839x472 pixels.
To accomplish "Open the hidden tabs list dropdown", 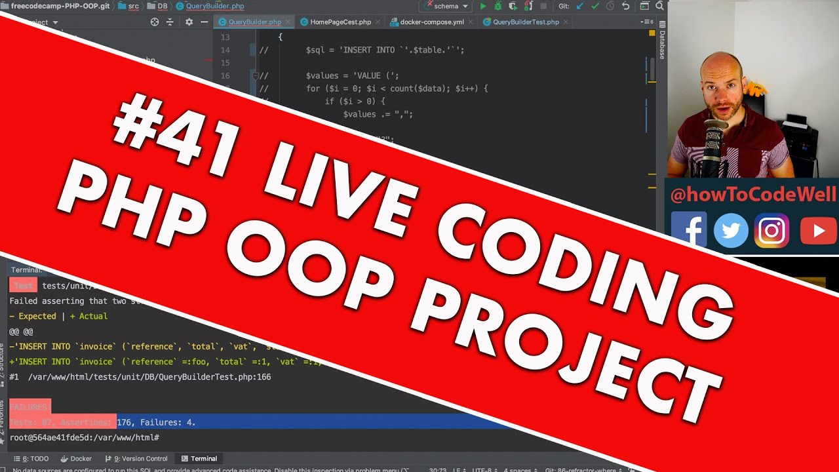I will click(648, 22).
